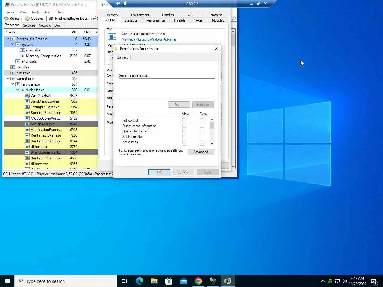Open the notification center icon
Image resolution: width=383 pixels, height=287 pixels.
373,281
